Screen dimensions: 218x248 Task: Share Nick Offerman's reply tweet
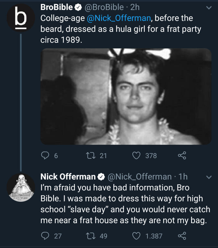[x=182, y=236]
